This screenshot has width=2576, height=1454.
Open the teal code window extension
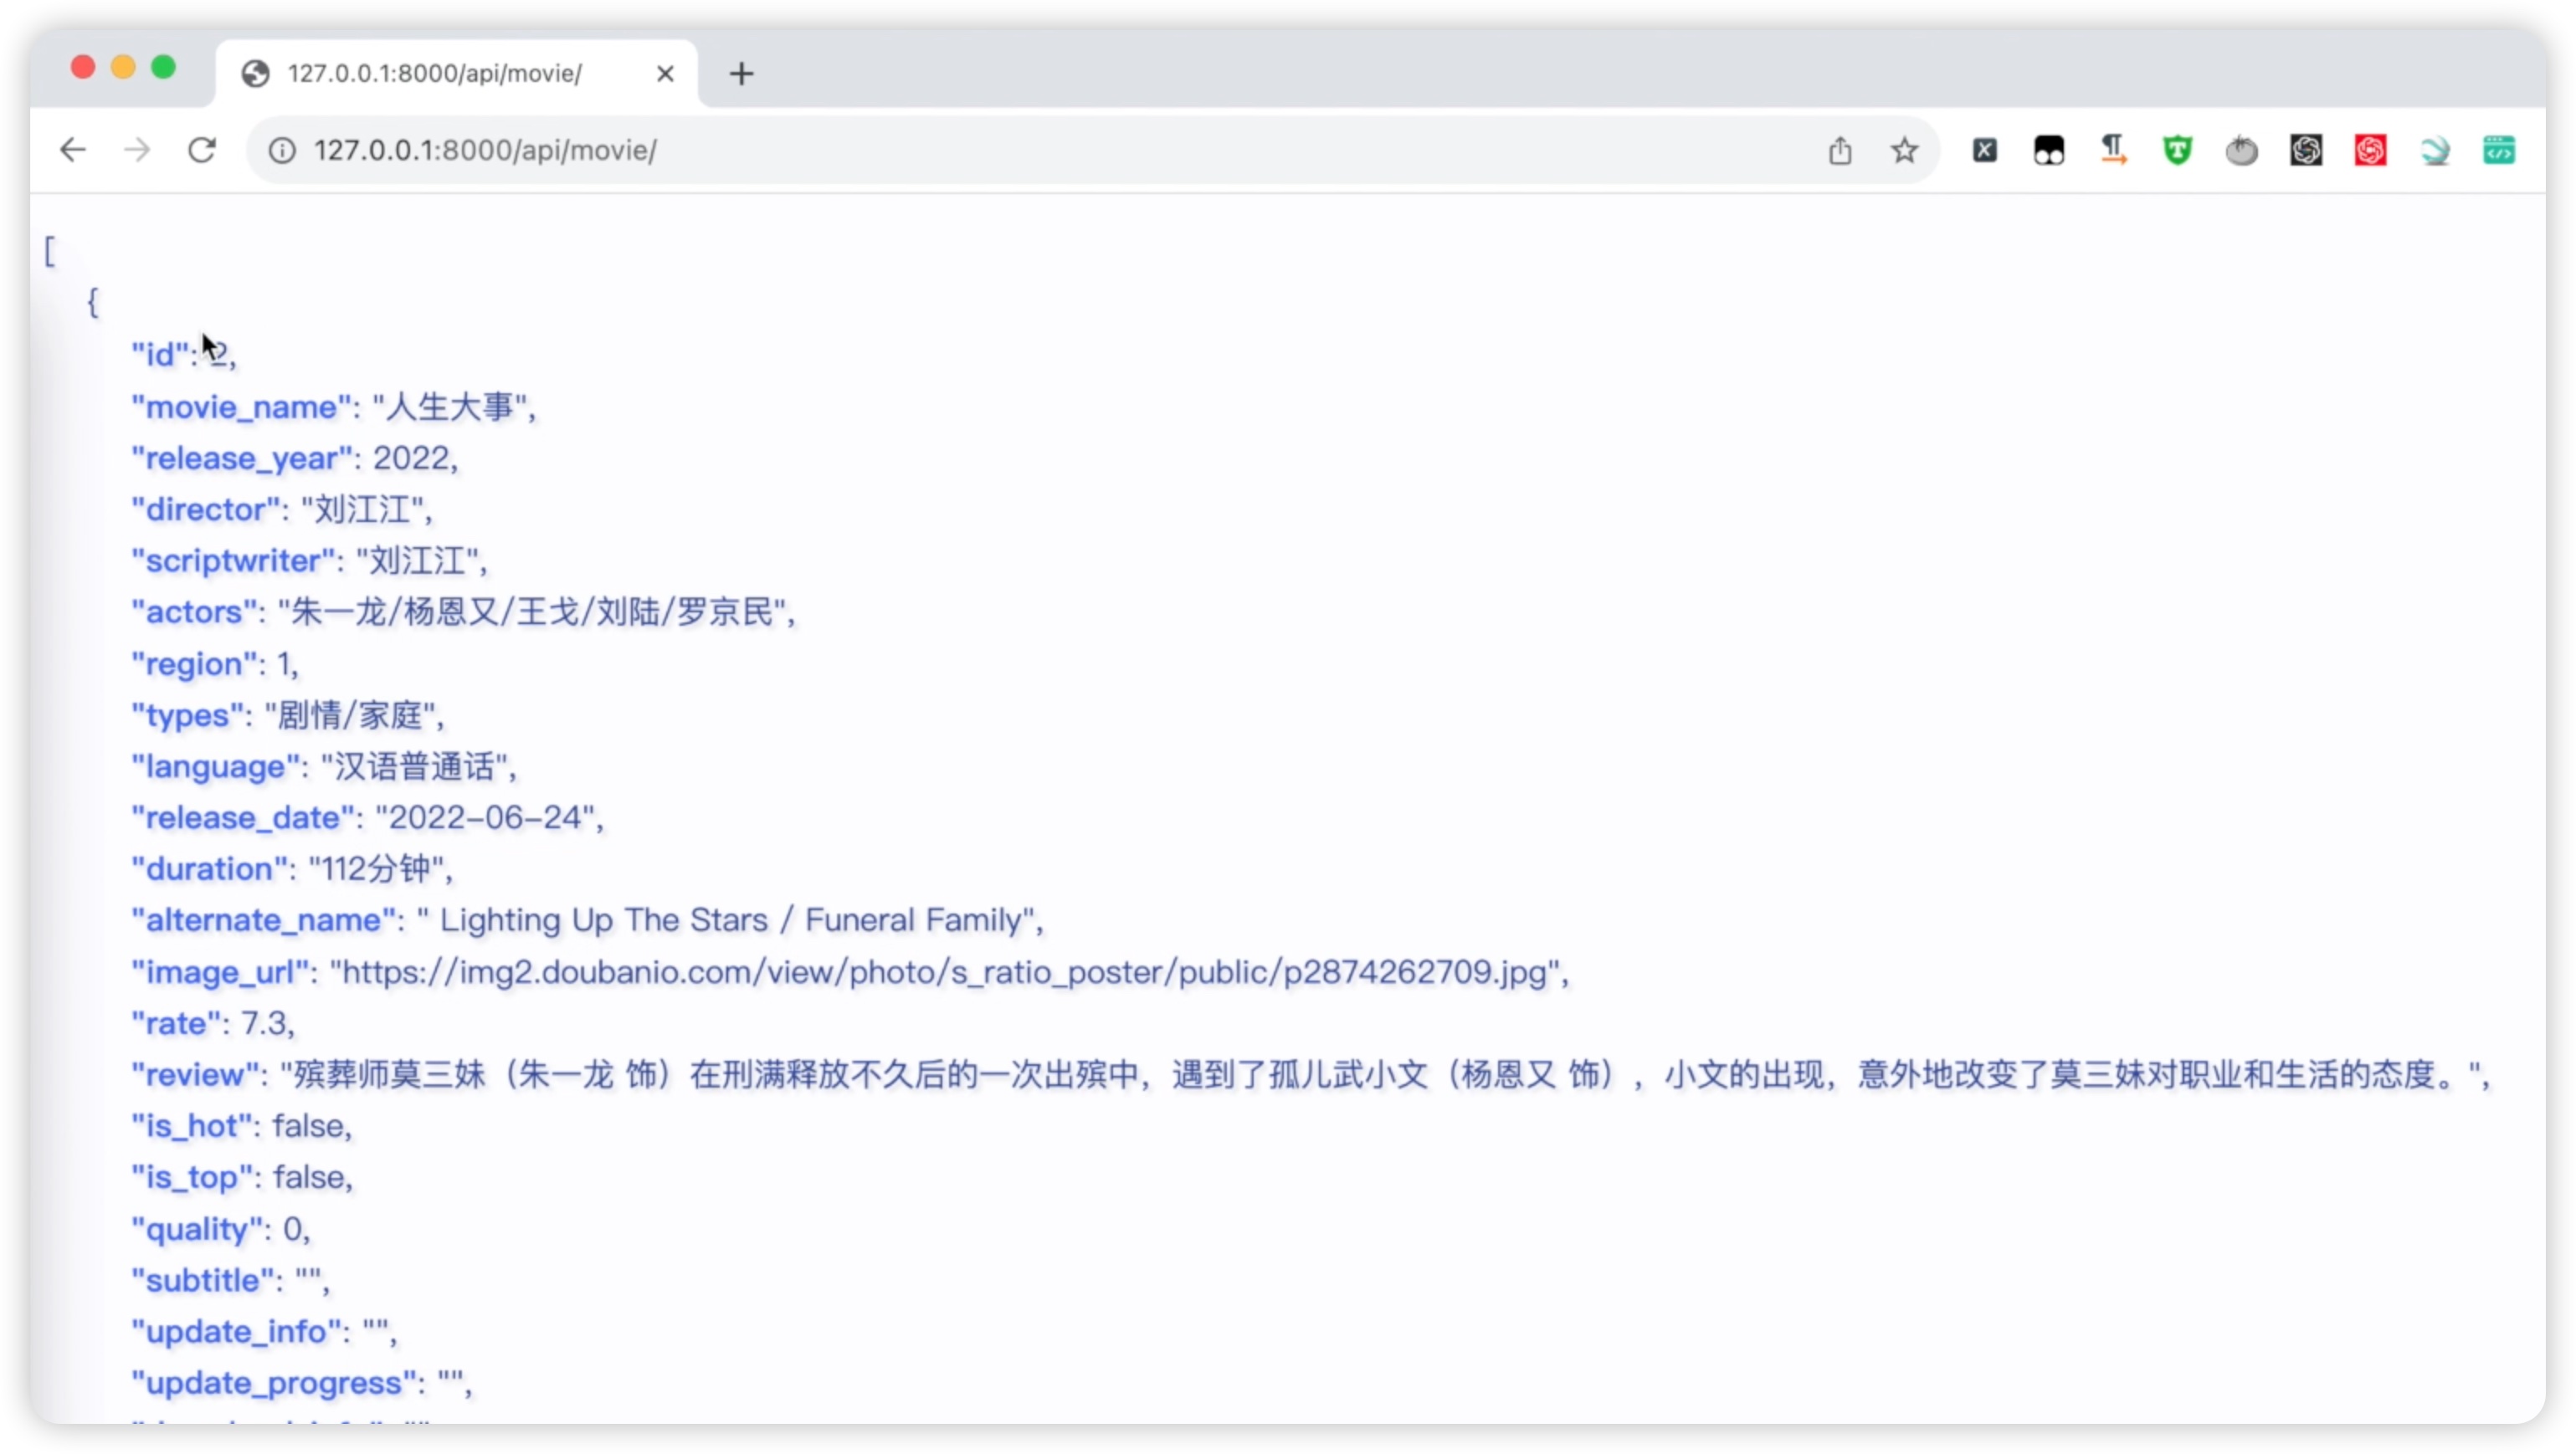2499,151
